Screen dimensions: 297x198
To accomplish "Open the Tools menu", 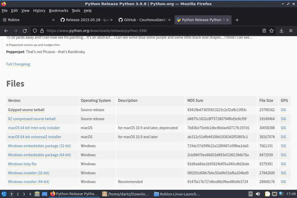I will click(76, 11).
